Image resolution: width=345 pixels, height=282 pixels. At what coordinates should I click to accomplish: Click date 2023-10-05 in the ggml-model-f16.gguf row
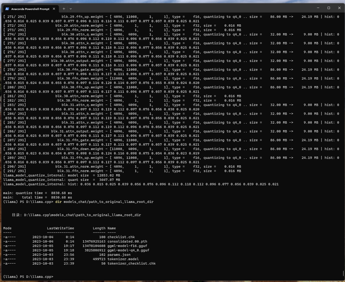43,246
